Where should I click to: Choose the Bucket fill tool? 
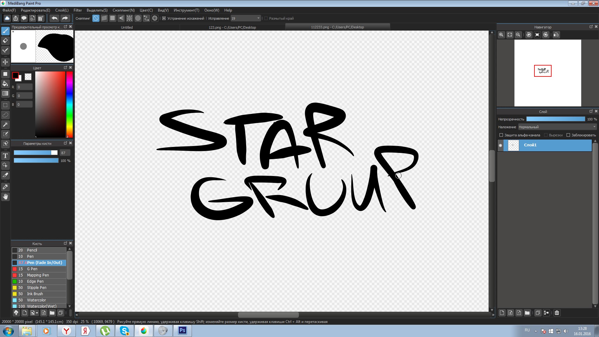pyautogui.click(x=5, y=84)
